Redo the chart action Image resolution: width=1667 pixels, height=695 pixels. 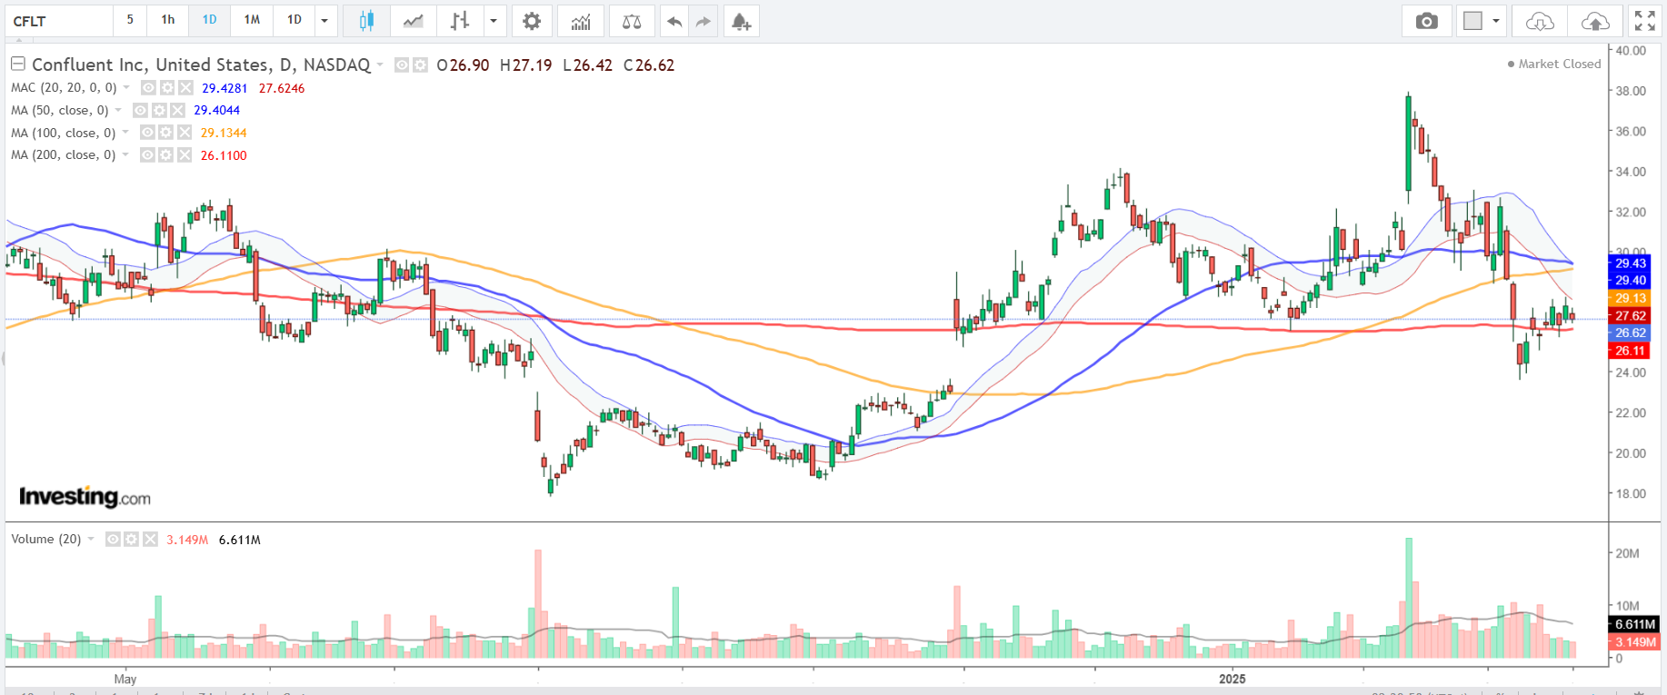click(704, 21)
